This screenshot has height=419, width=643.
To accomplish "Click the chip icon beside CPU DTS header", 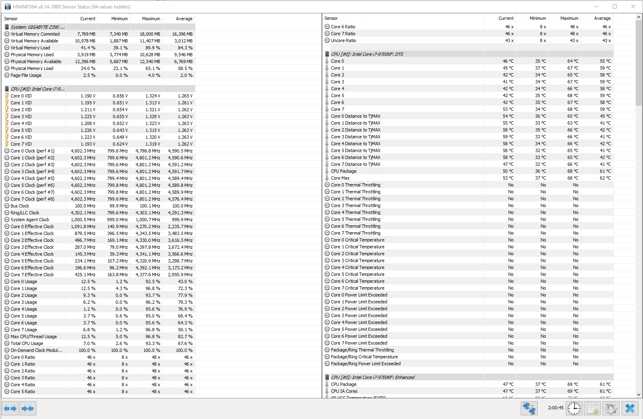I will pyautogui.click(x=327, y=54).
